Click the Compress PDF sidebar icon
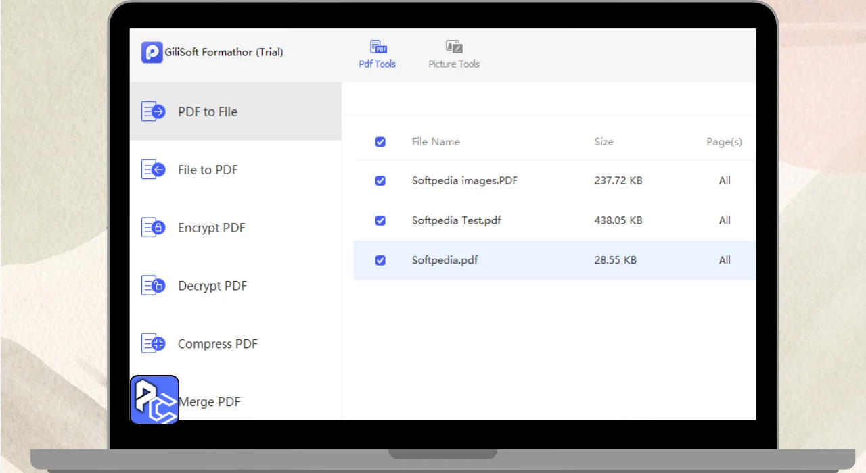Image resolution: width=866 pixels, height=473 pixels. 153,344
